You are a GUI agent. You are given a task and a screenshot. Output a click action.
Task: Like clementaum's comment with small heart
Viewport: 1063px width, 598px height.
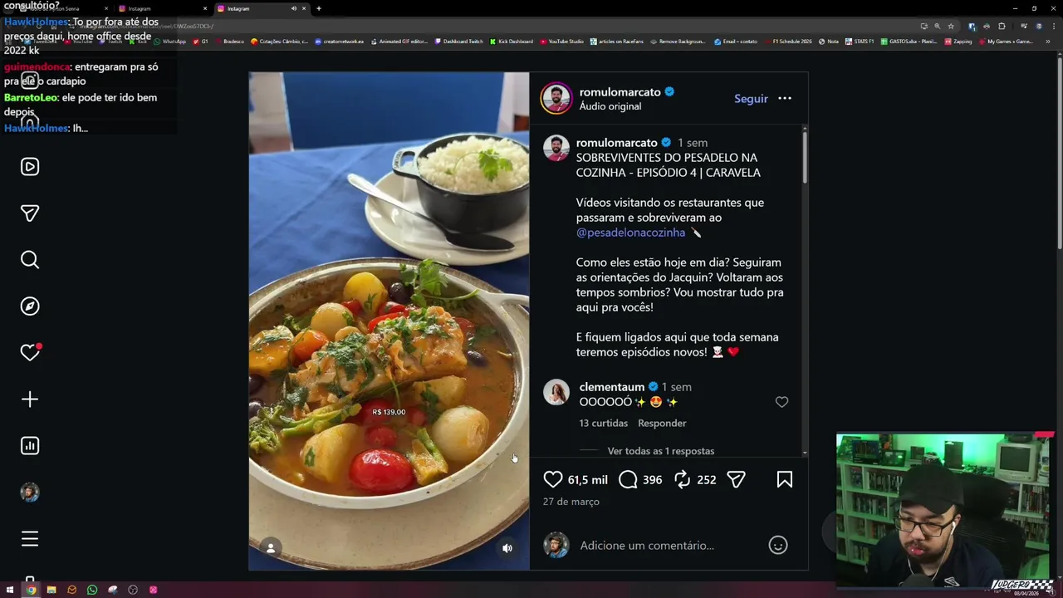point(781,402)
